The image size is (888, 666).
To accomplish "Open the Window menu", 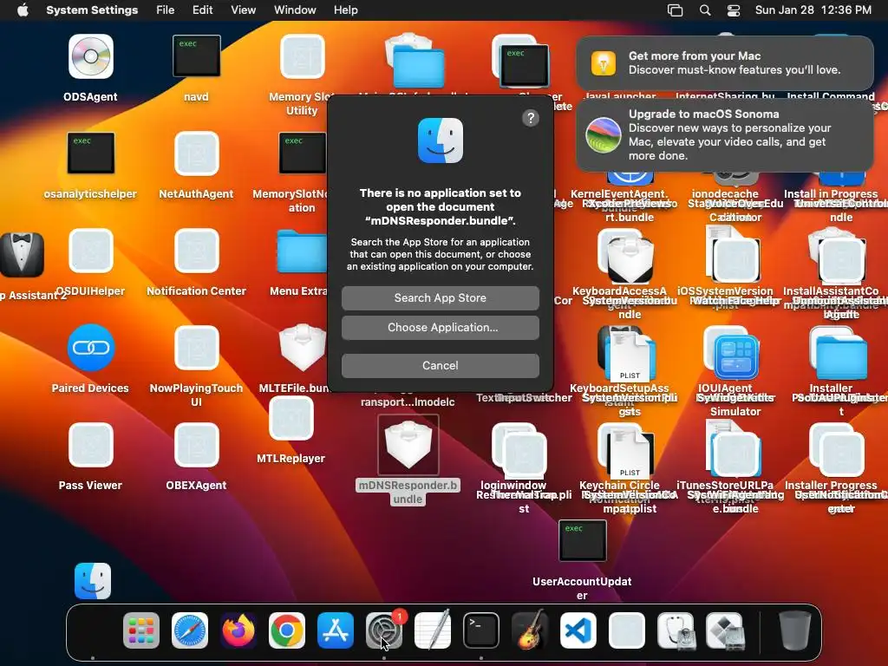I will coord(295,10).
